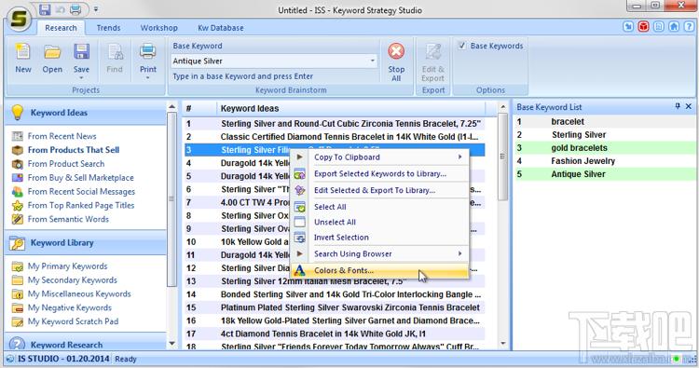
Task: Select From Products That Sell
Action: pyautogui.click(x=74, y=150)
